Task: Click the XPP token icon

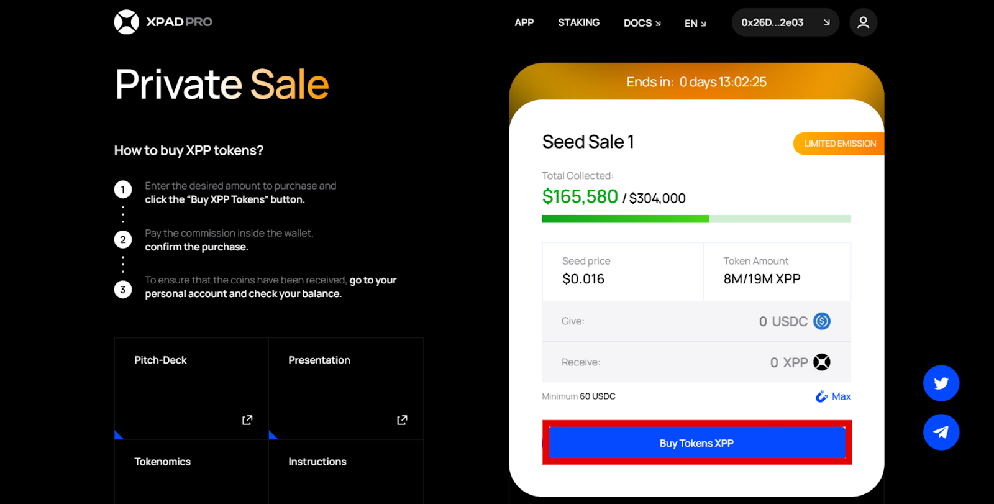Action: click(x=822, y=362)
